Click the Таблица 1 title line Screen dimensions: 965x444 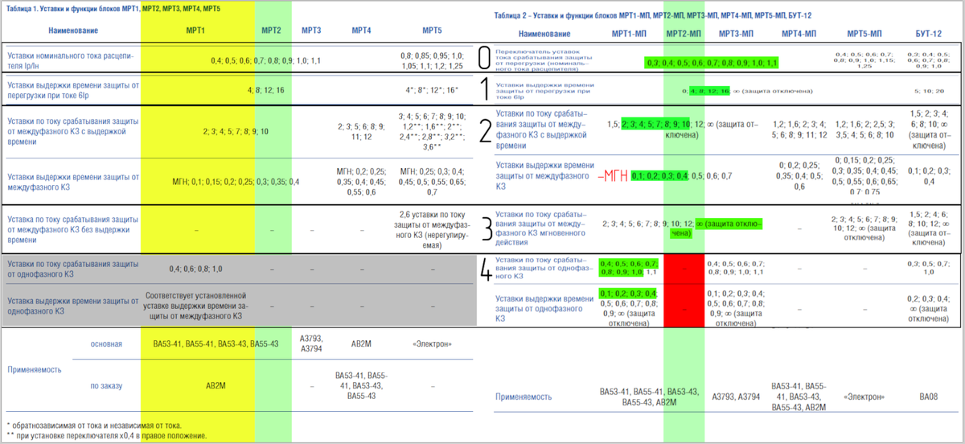click(112, 7)
